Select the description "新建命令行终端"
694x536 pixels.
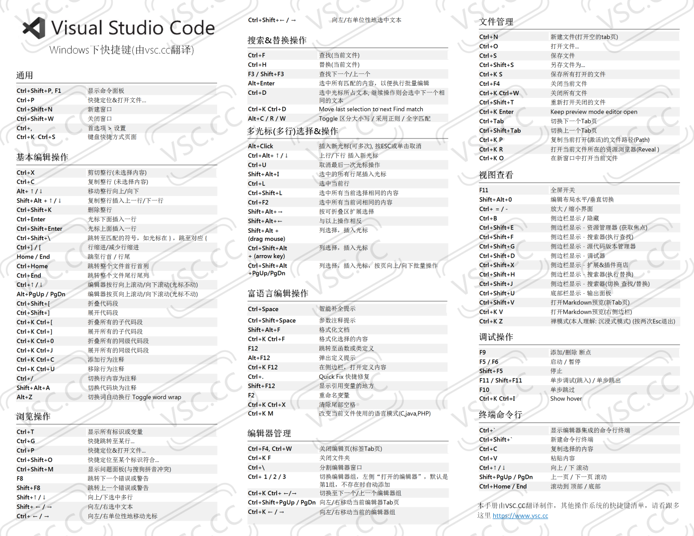[572, 440]
